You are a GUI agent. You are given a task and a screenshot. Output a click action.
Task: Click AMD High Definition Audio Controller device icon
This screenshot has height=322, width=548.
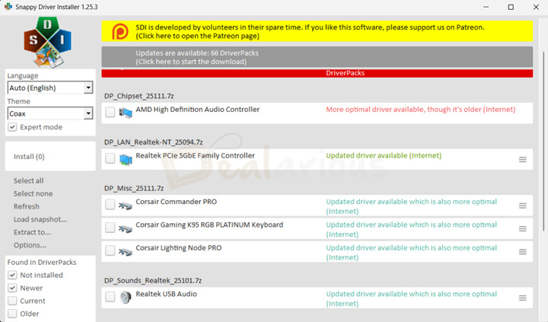click(126, 113)
